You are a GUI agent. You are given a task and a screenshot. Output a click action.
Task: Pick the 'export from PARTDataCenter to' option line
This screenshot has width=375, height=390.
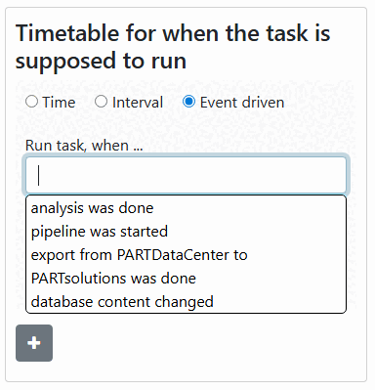coord(139,255)
